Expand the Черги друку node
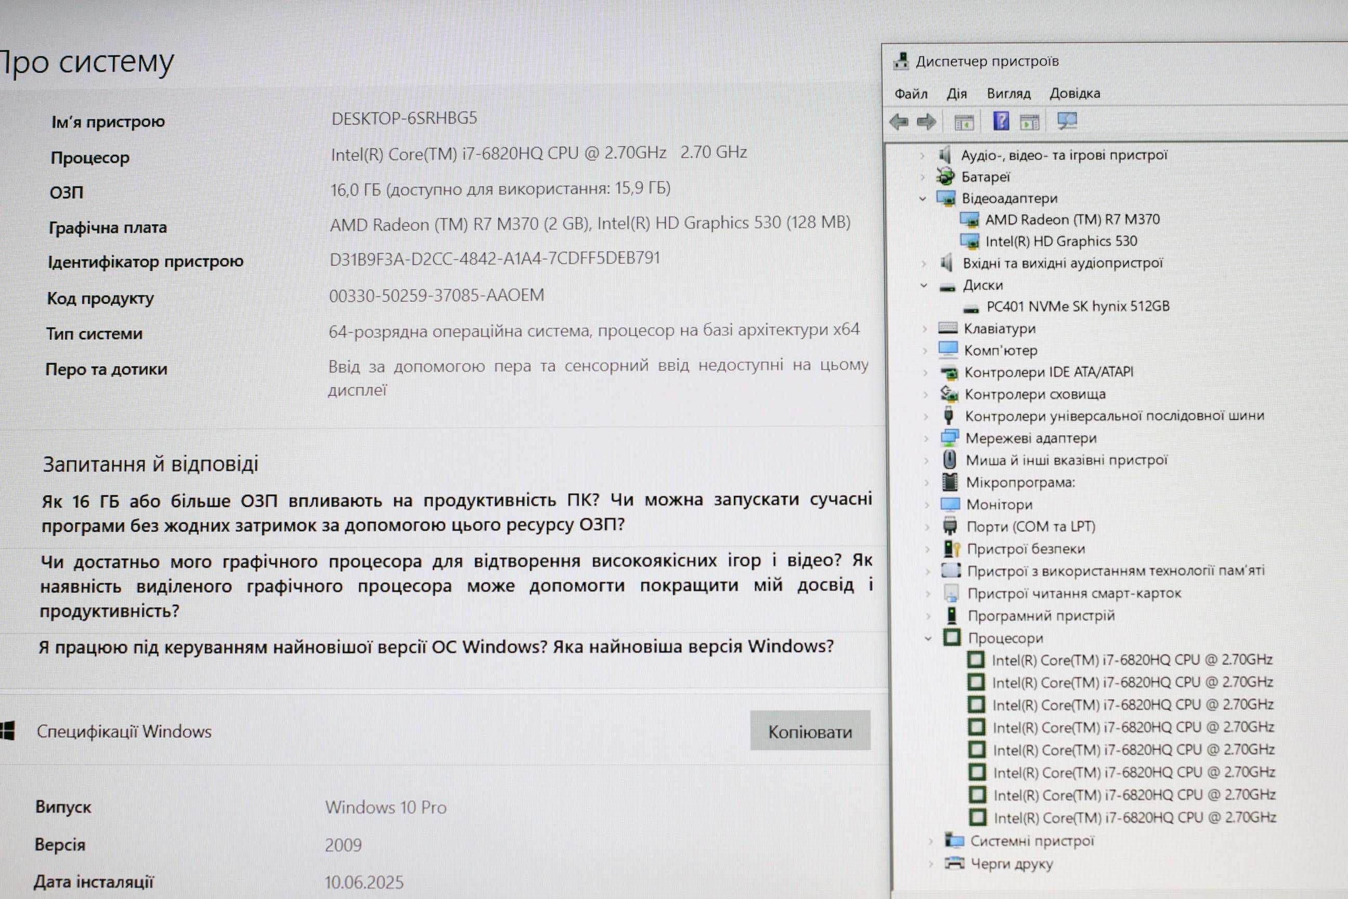 [x=931, y=864]
